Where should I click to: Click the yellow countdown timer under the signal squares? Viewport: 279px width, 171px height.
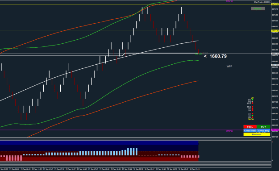click(x=251, y=119)
